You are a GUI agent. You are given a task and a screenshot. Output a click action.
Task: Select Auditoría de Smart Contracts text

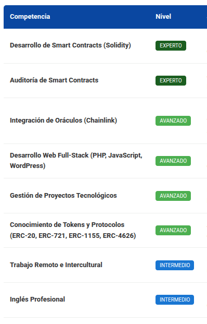click(54, 80)
